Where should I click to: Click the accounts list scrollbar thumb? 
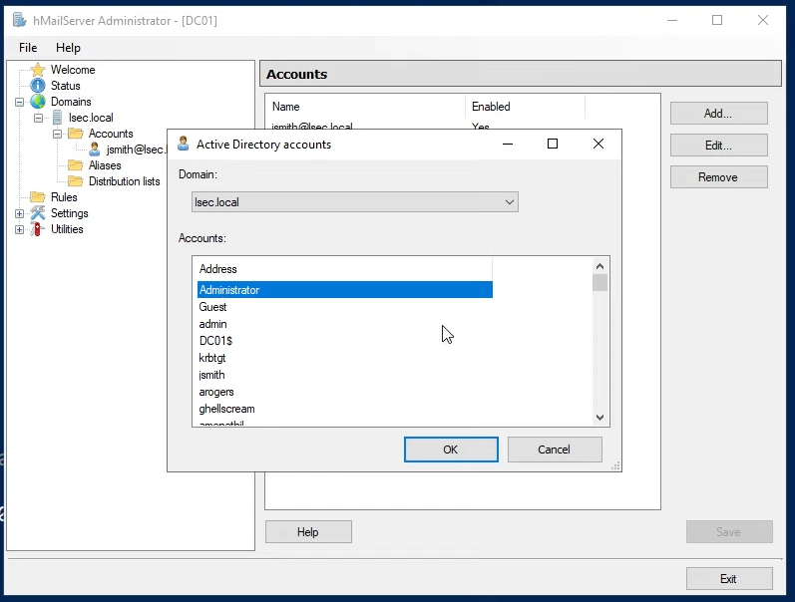pyautogui.click(x=599, y=283)
